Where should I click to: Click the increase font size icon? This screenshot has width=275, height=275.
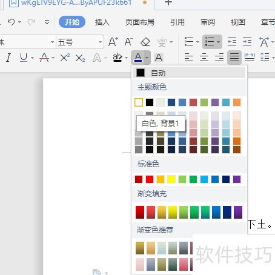click(x=113, y=42)
